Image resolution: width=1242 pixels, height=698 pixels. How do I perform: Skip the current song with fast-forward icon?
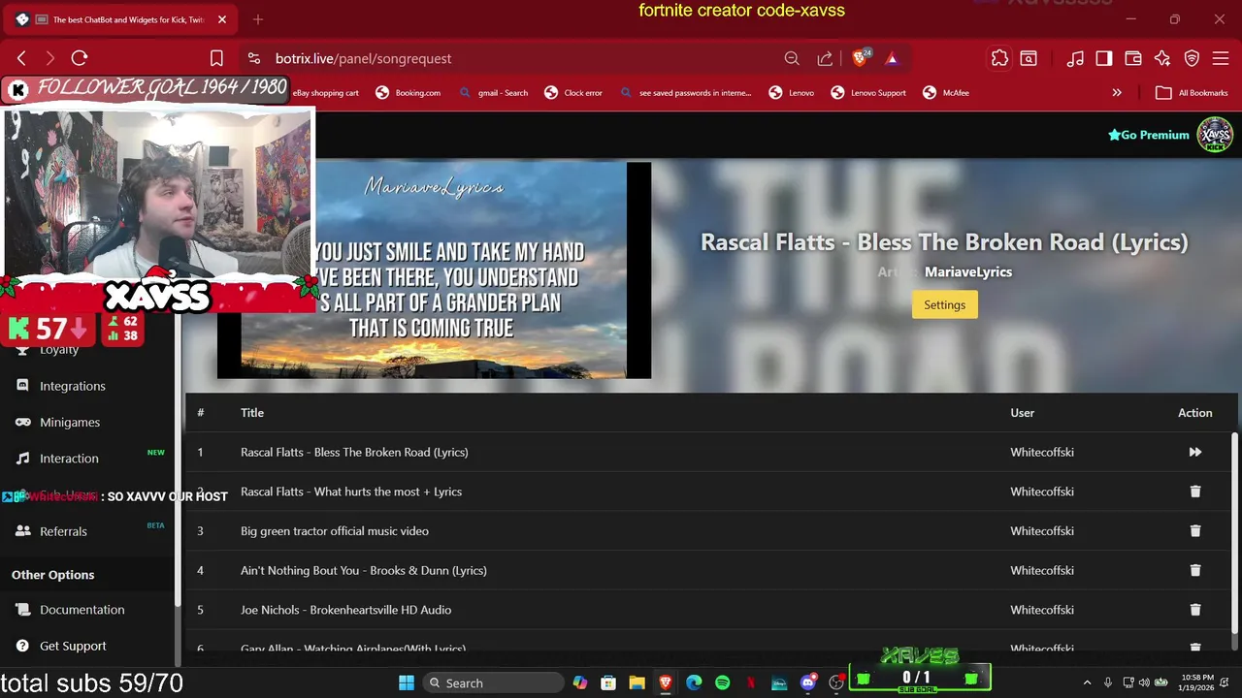(x=1194, y=452)
